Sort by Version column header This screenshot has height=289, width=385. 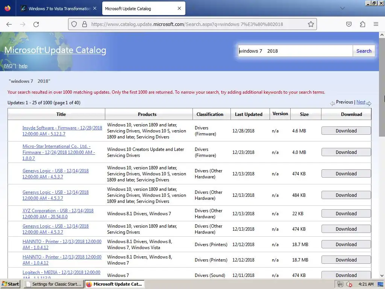280,114
